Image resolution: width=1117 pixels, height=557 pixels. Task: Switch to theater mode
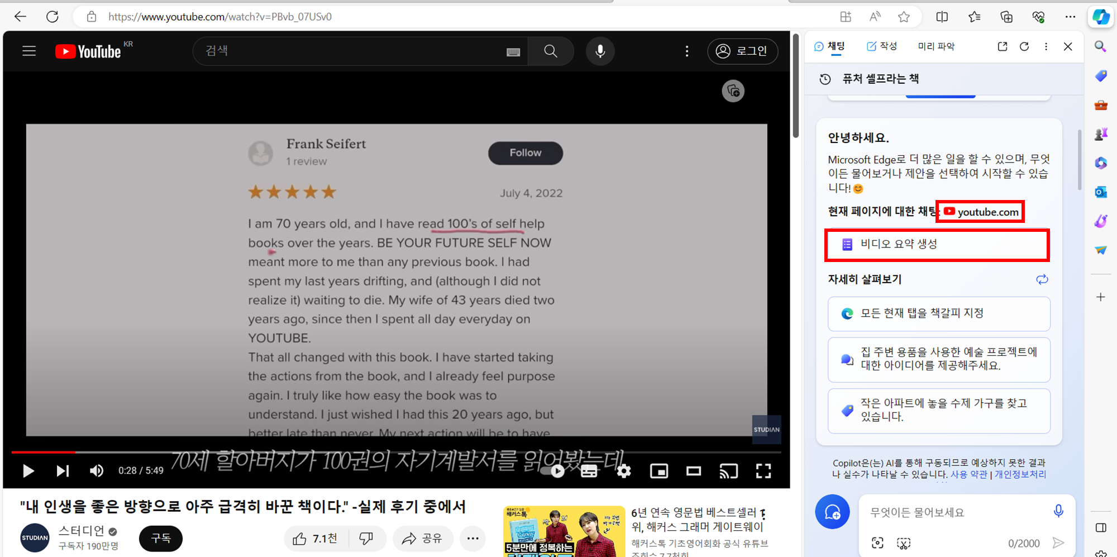coord(694,471)
